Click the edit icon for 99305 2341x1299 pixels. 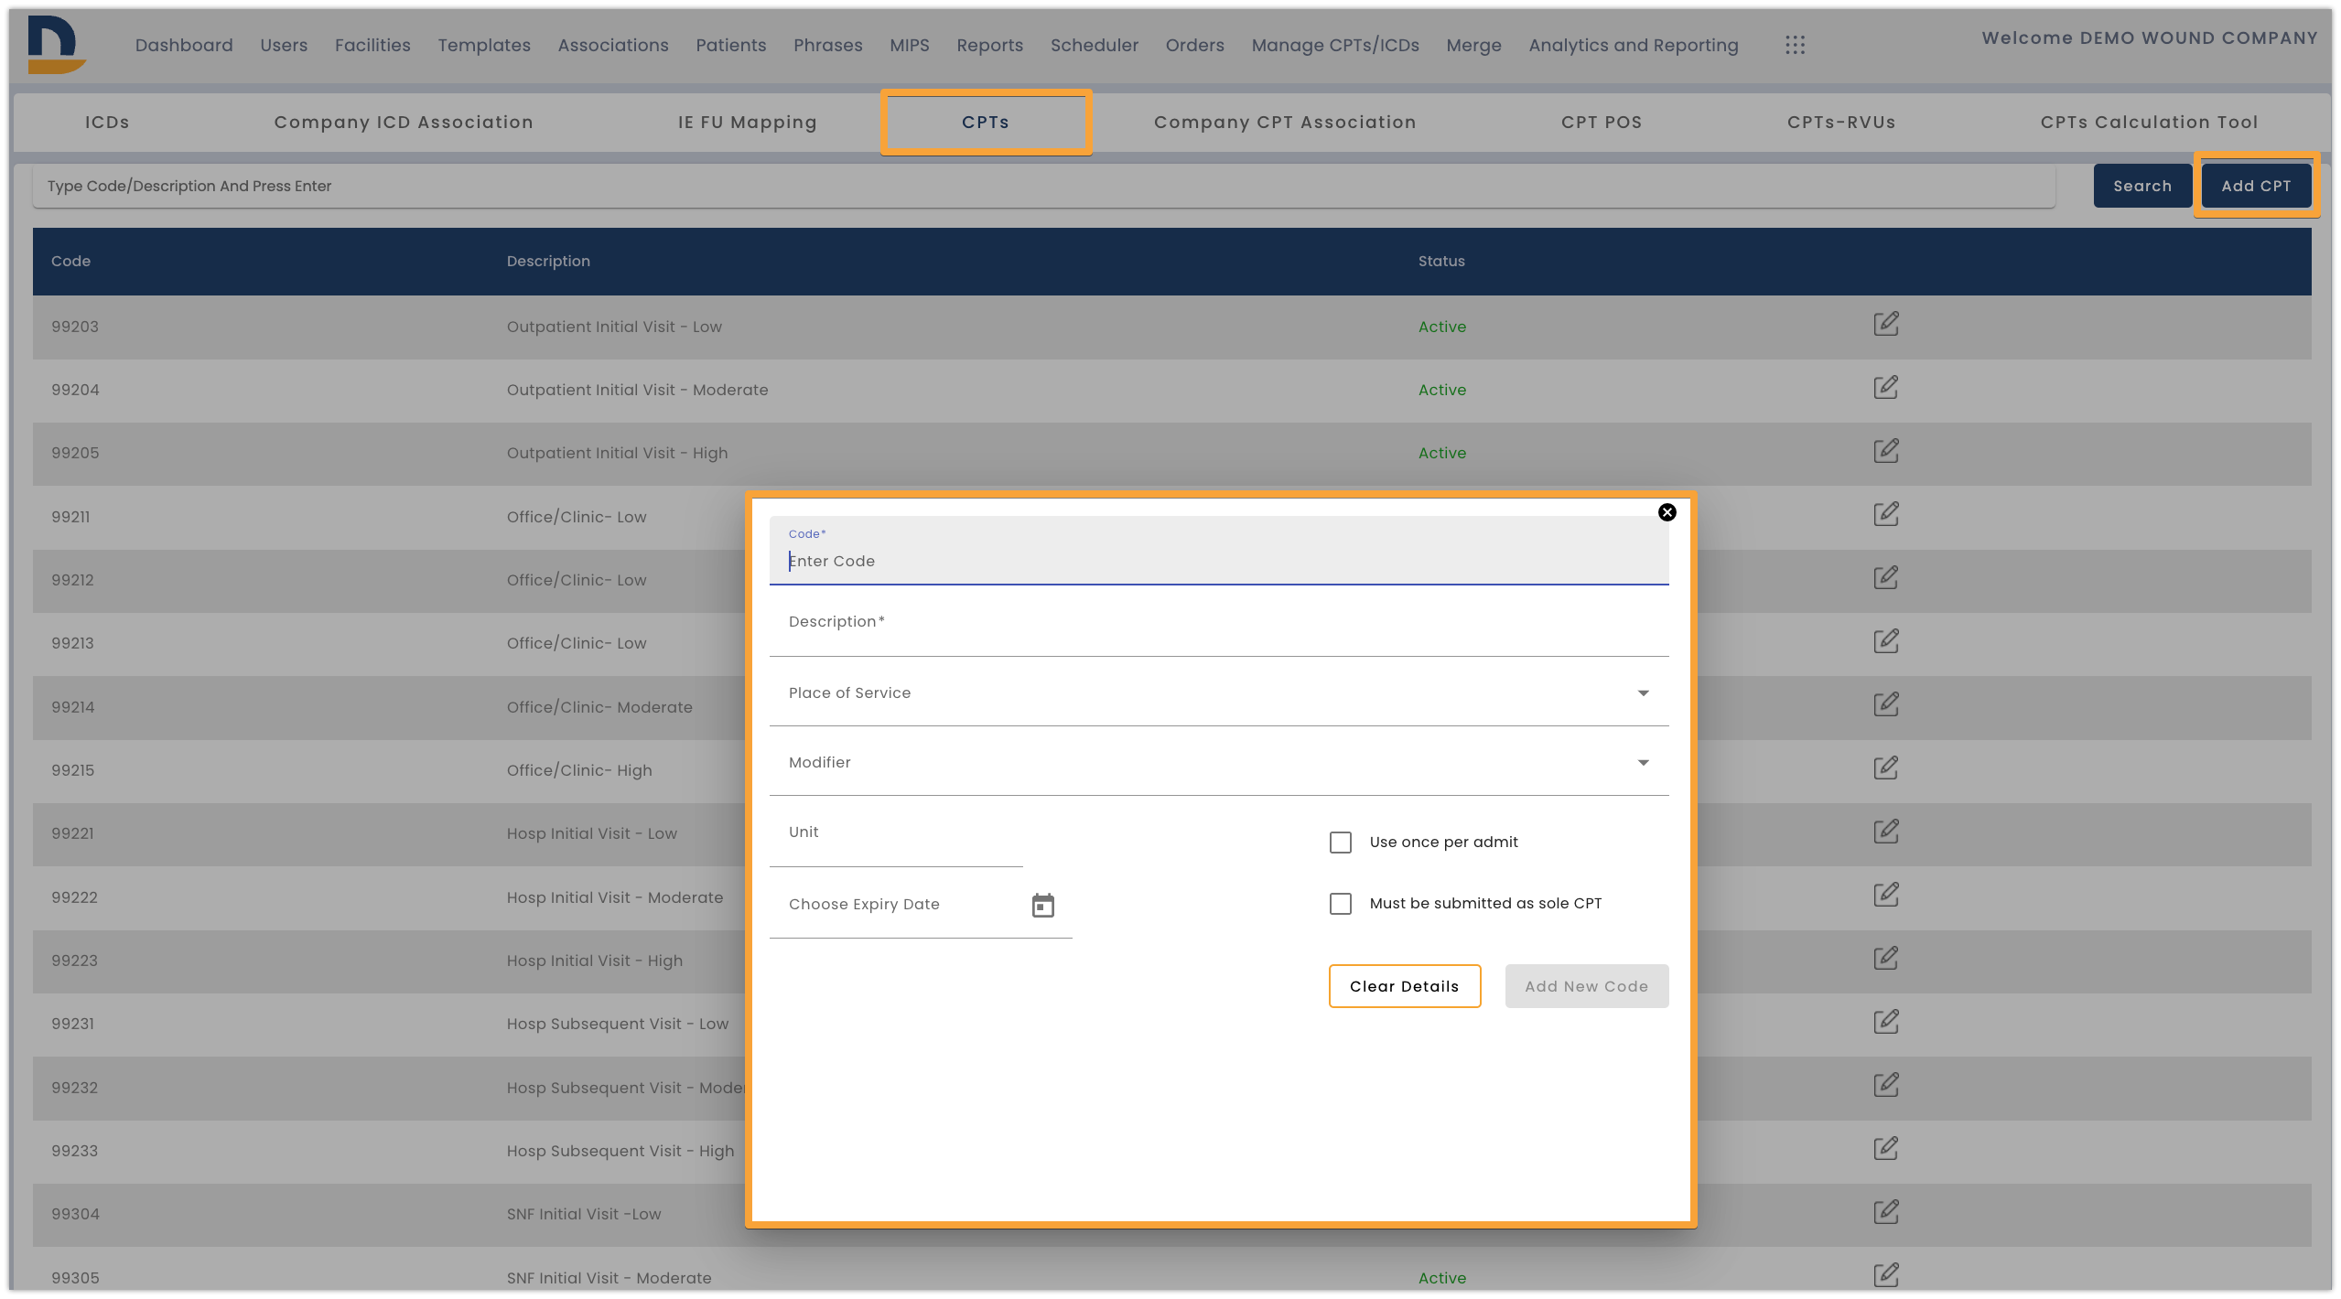pos(1885,1275)
